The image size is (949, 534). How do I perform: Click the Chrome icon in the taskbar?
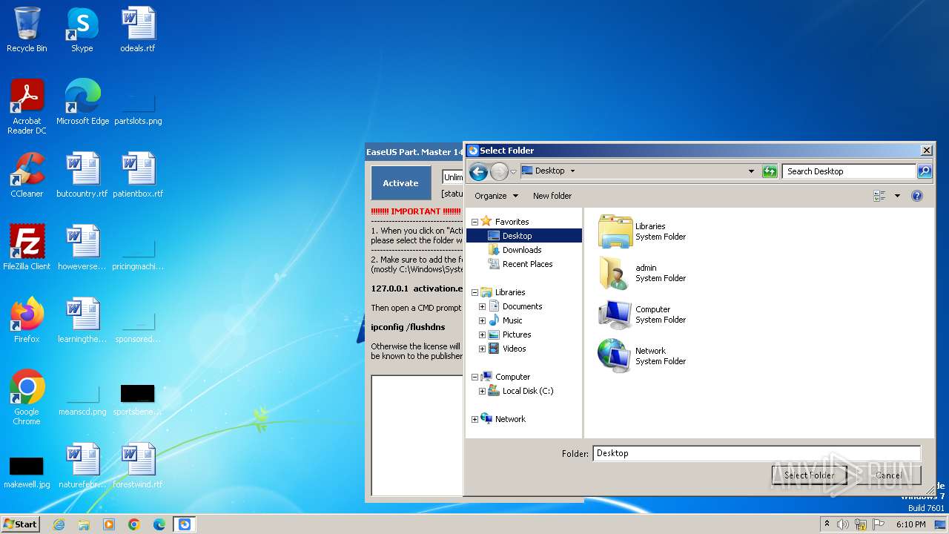tap(134, 524)
